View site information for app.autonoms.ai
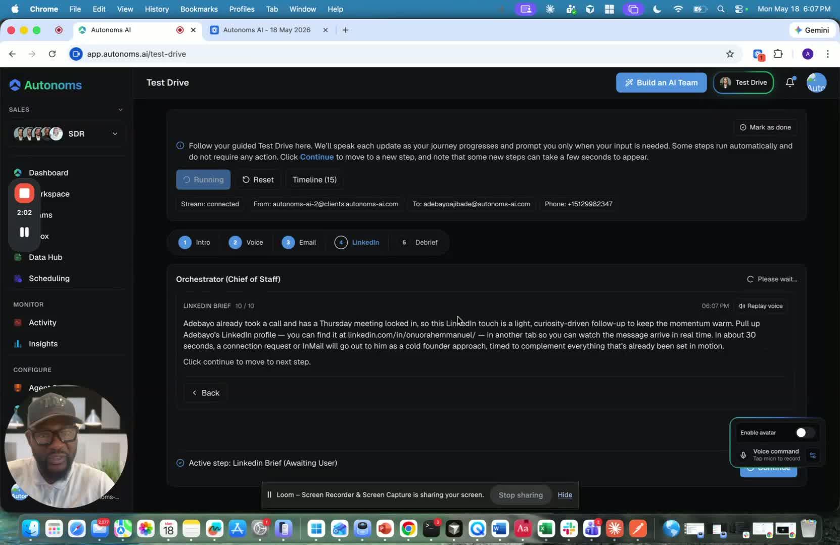Screen dimensions: 840x545 coord(76,54)
